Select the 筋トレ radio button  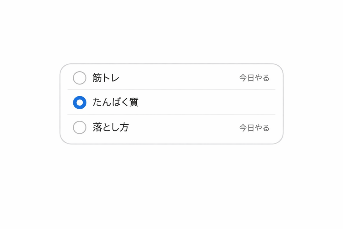click(x=80, y=78)
